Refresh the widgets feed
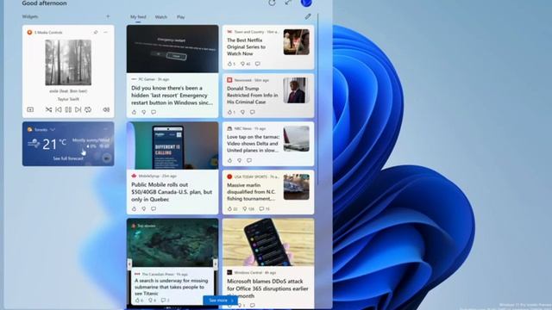 tap(272, 3)
